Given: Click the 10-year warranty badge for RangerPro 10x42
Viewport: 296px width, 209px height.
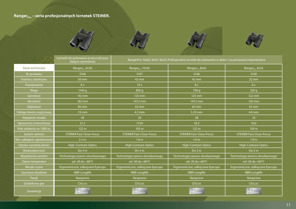Looking at the screenshot, I should pos(139,191).
